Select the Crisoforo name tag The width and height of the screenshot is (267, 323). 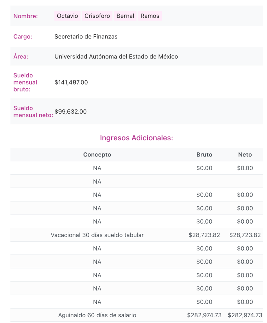coord(97,16)
